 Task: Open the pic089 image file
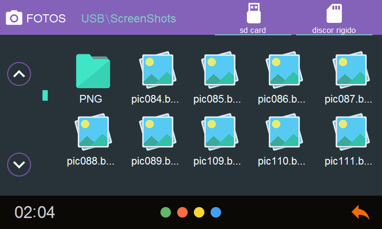(158, 132)
